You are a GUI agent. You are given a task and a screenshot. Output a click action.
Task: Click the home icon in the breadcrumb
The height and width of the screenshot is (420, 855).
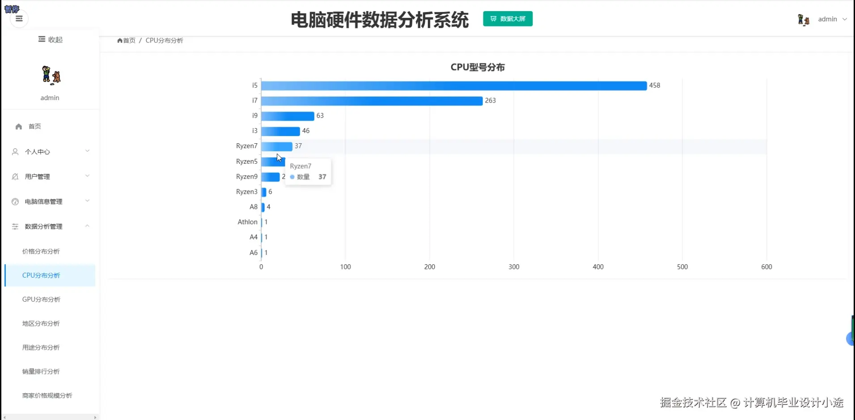click(x=120, y=40)
